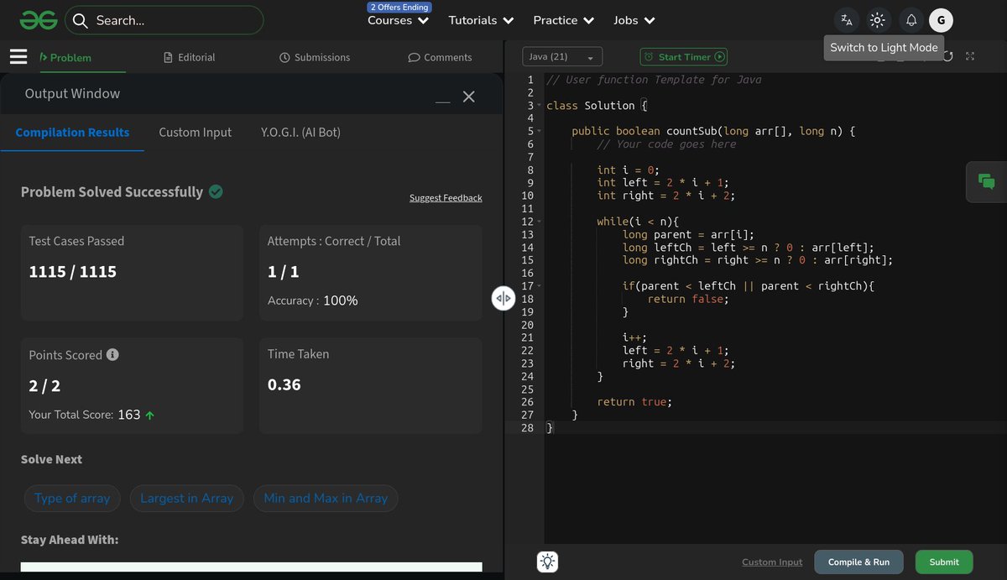This screenshot has width=1007, height=580.
Task: Expand the Tutorials dropdown menu
Action: pos(482,20)
